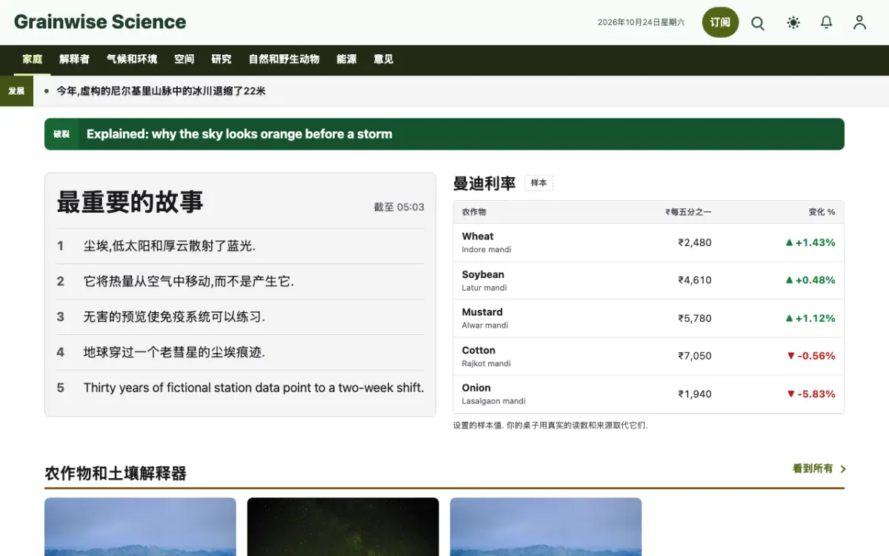Open the 空间 nav item
The width and height of the screenshot is (889, 556).
pyautogui.click(x=184, y=59)
